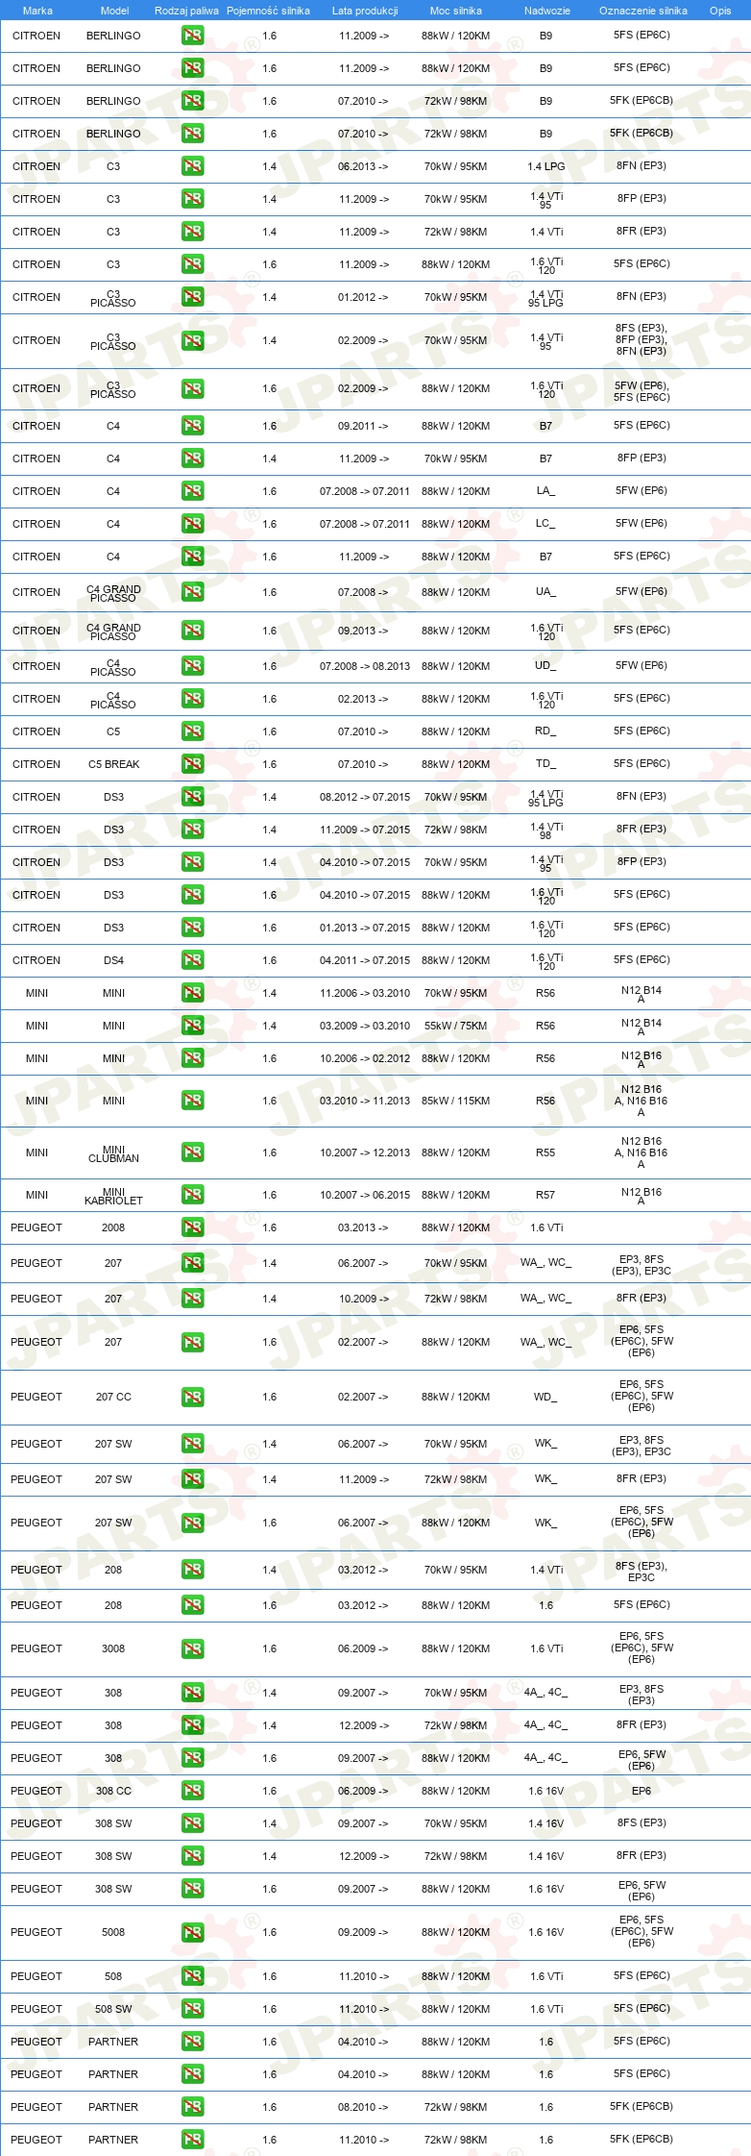Click the '1.4 LPG' body cell

pyautogui.click(x=546, y=166)
